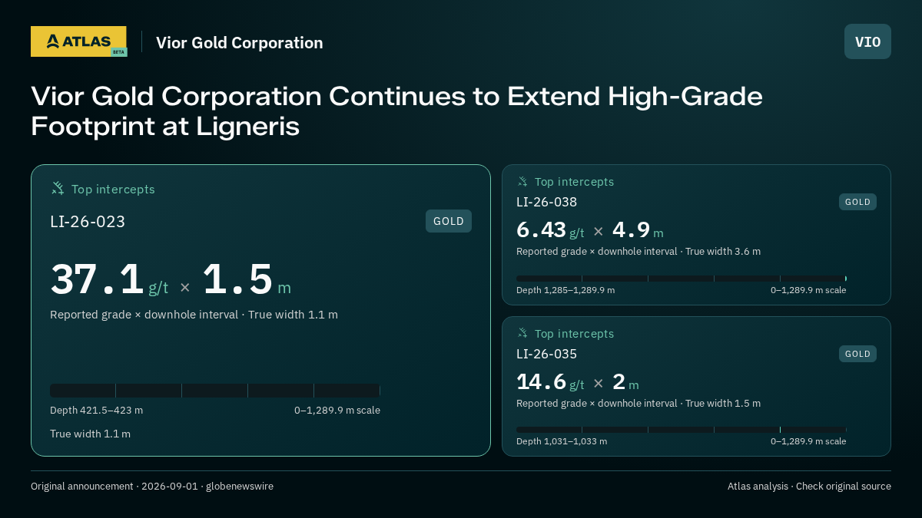Click 'Top intercepts' label in LI-26-023 card
Screen dimensions: 922x518
[x=113, y=189]
